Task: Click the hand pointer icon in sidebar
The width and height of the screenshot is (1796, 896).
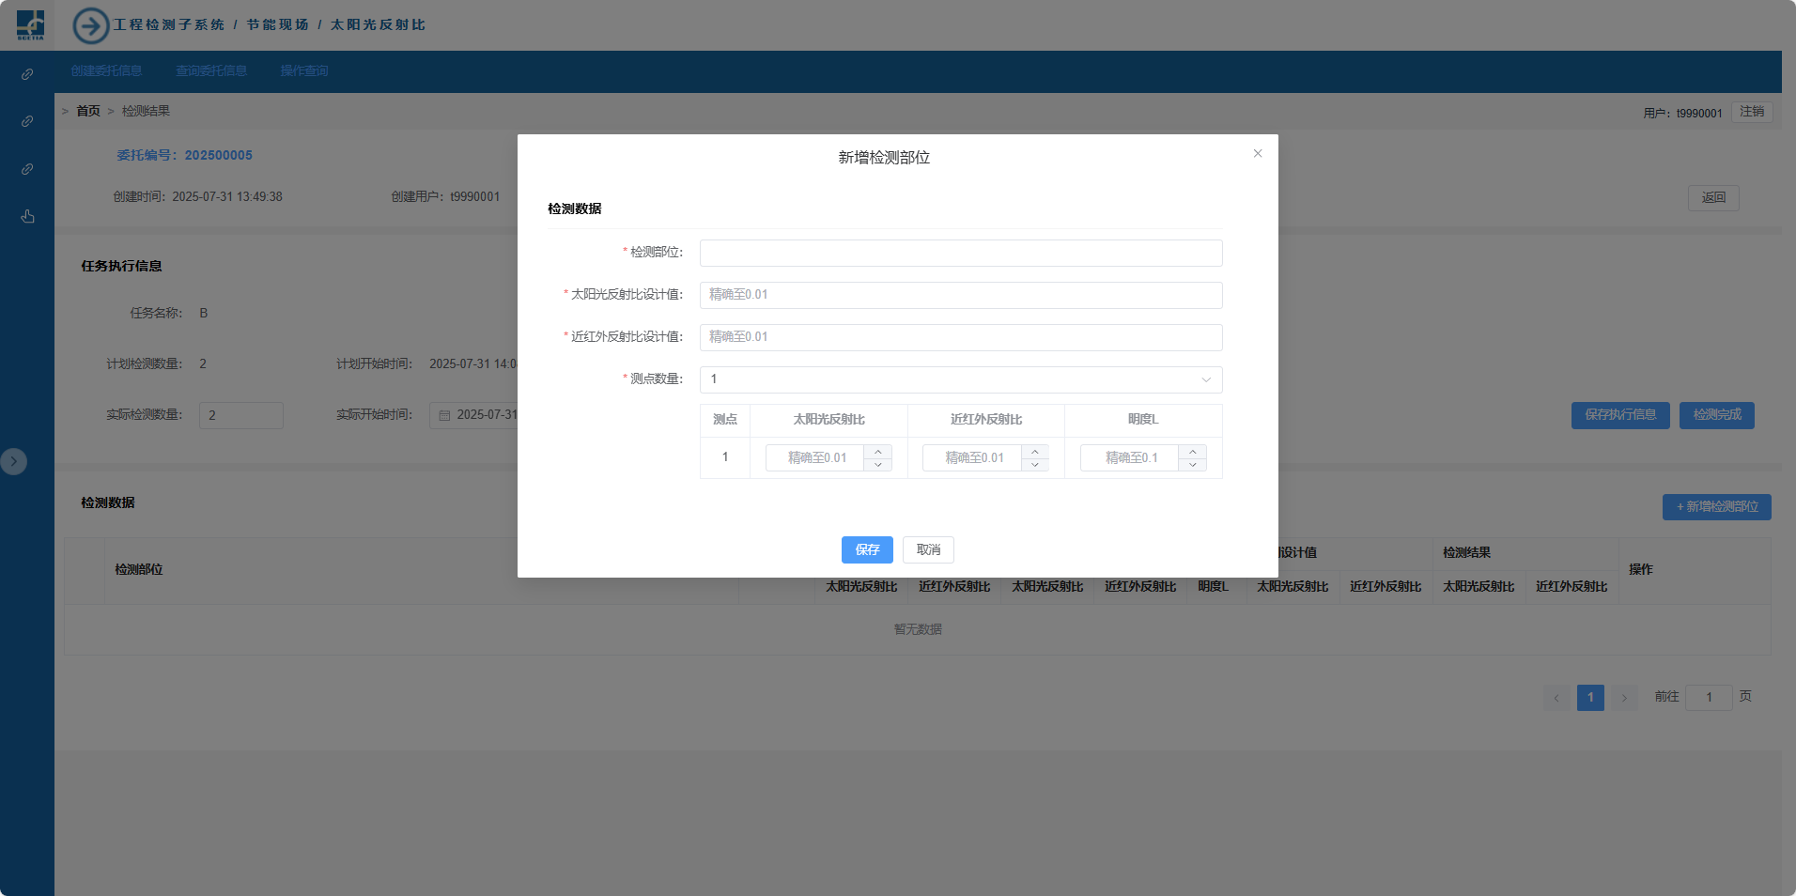Action: pos(27,217)
